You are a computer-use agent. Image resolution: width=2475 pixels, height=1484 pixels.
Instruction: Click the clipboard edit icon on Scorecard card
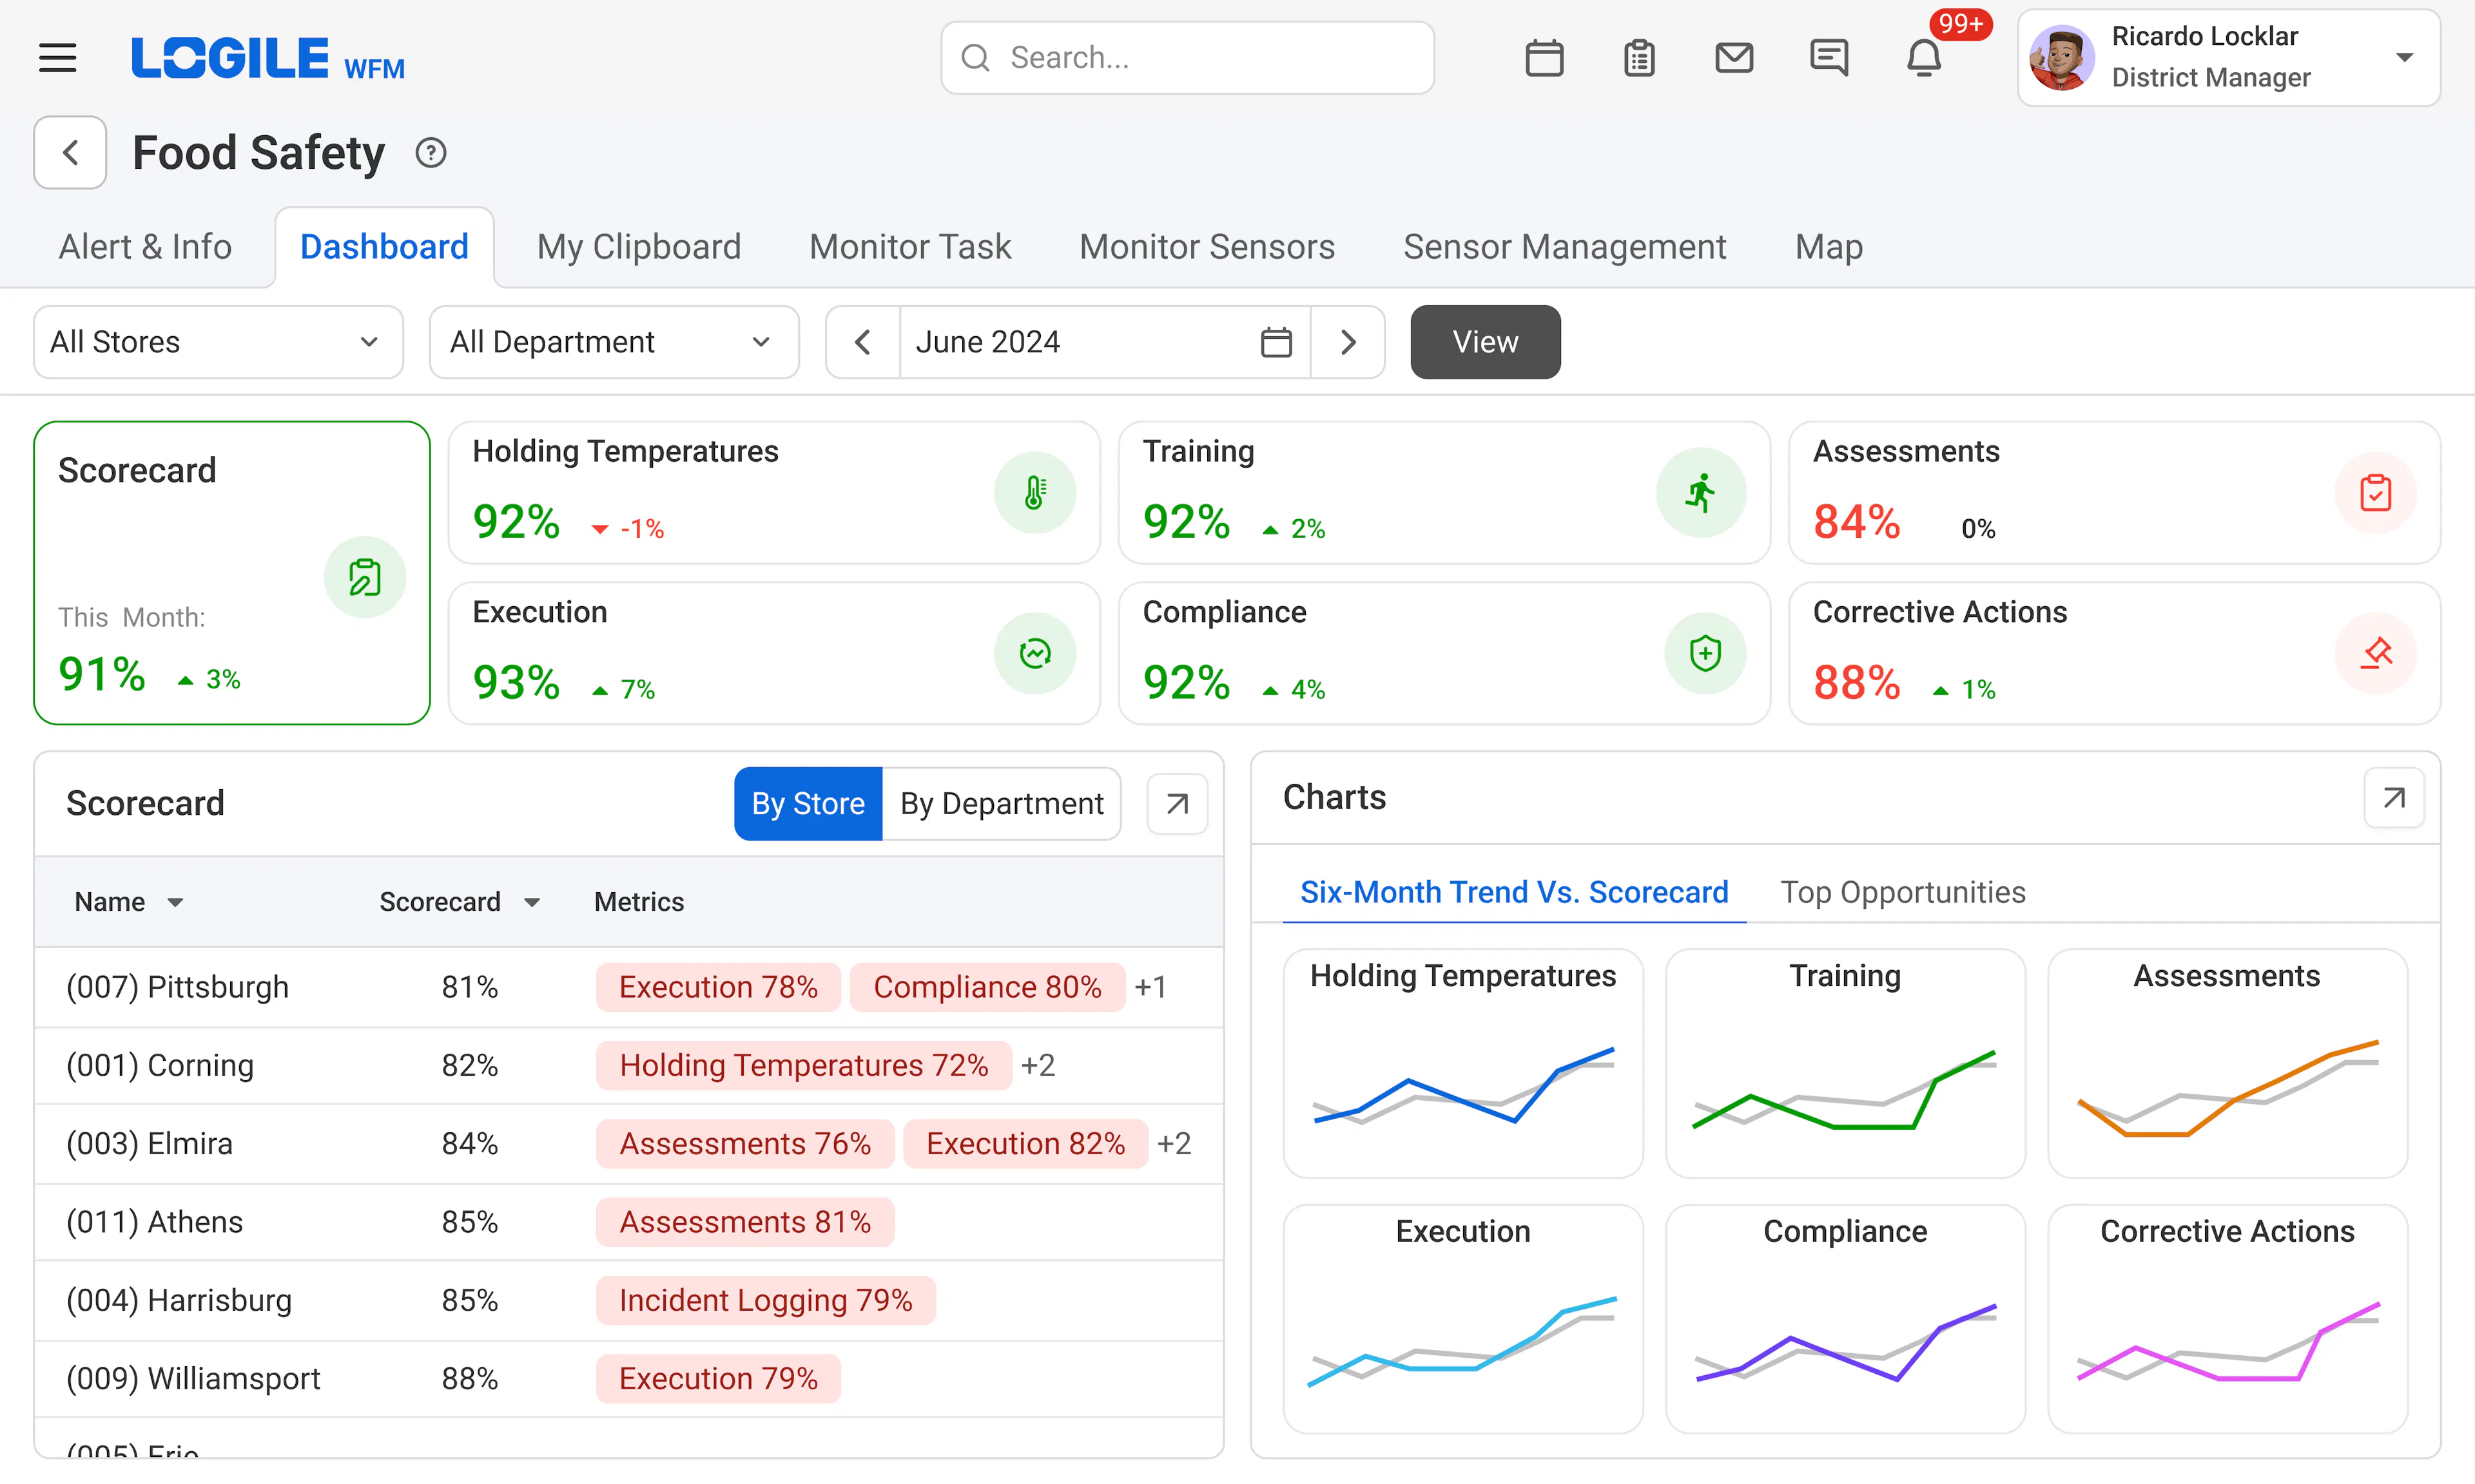click(364, 577)
